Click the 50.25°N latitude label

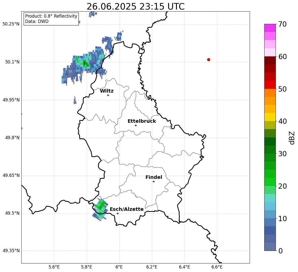[11, 24]
